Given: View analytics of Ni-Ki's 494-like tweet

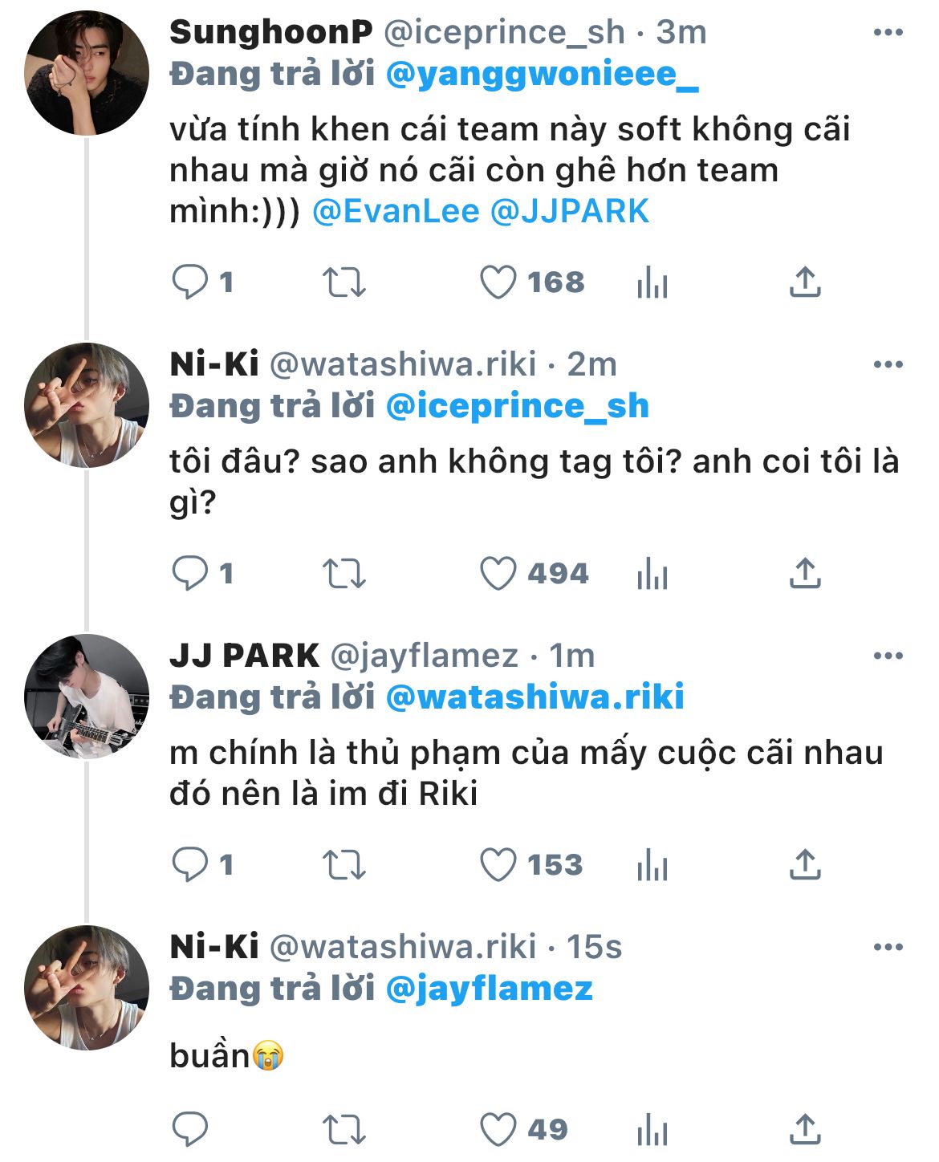Looking at the screenshot, I should [x=652, y=574].
